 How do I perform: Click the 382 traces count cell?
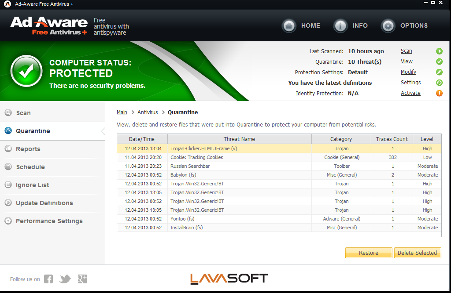[x=392, y=157]
